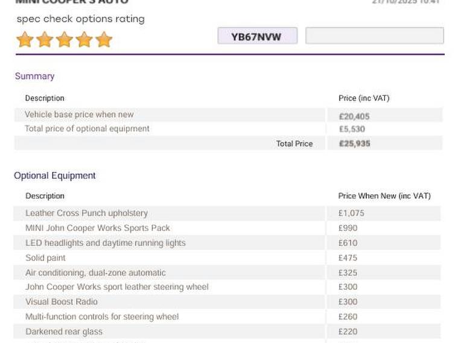Click the Total Price £25,935 value
This screenshot has width=458, height=343.
pos(354,143)
